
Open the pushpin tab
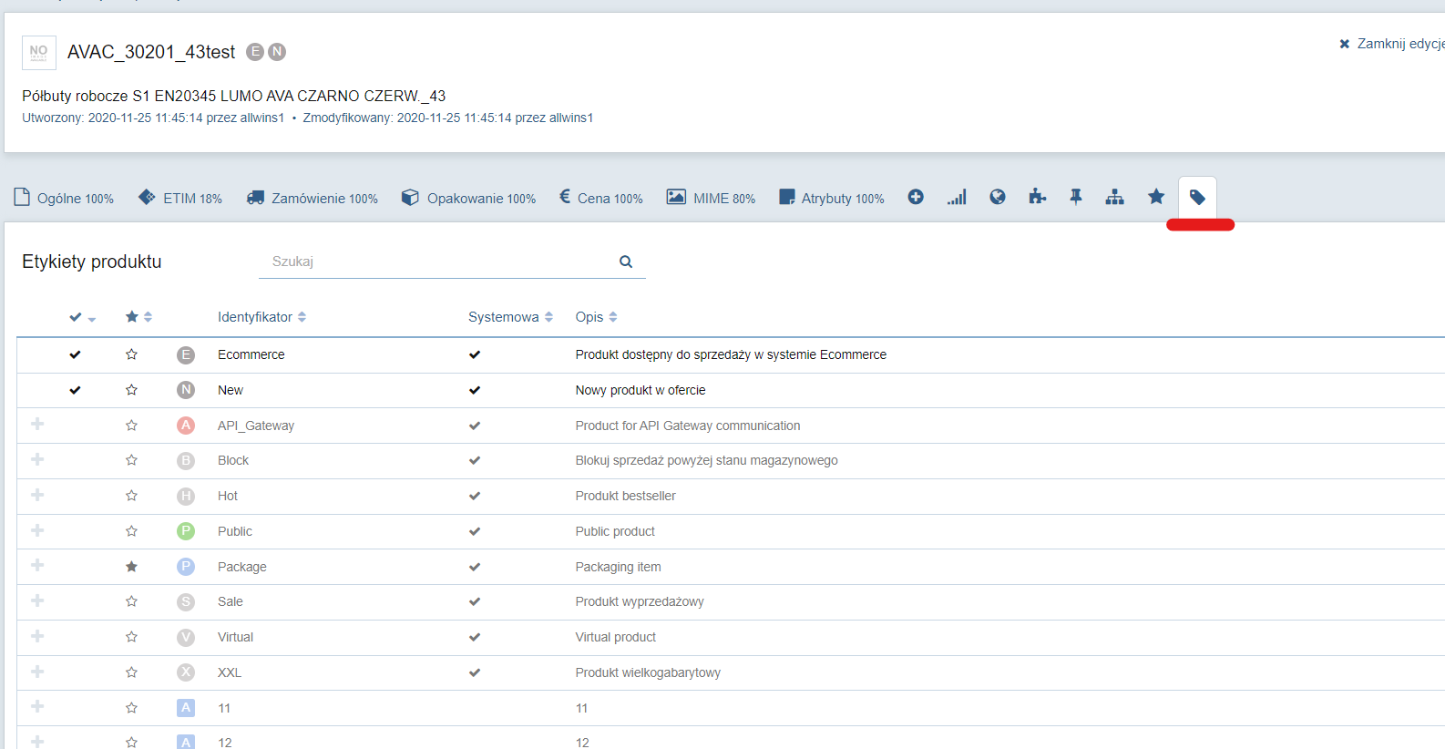[1076, 197]
